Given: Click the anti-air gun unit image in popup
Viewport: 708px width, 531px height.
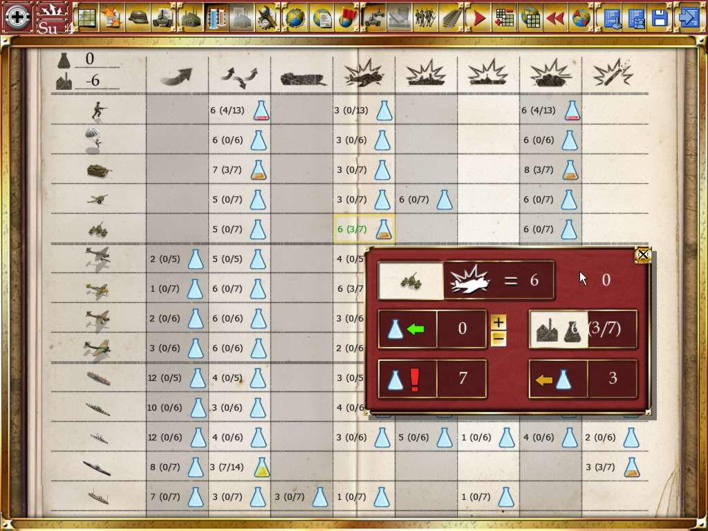Looking at the screenshot, I should coord(411,281).
